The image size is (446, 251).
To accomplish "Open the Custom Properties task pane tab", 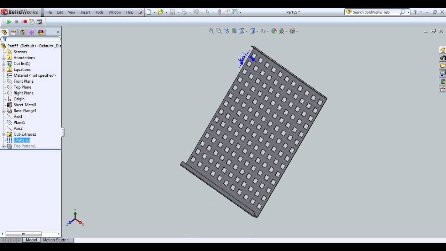I will pyautogui.click(x=443, y=89).
